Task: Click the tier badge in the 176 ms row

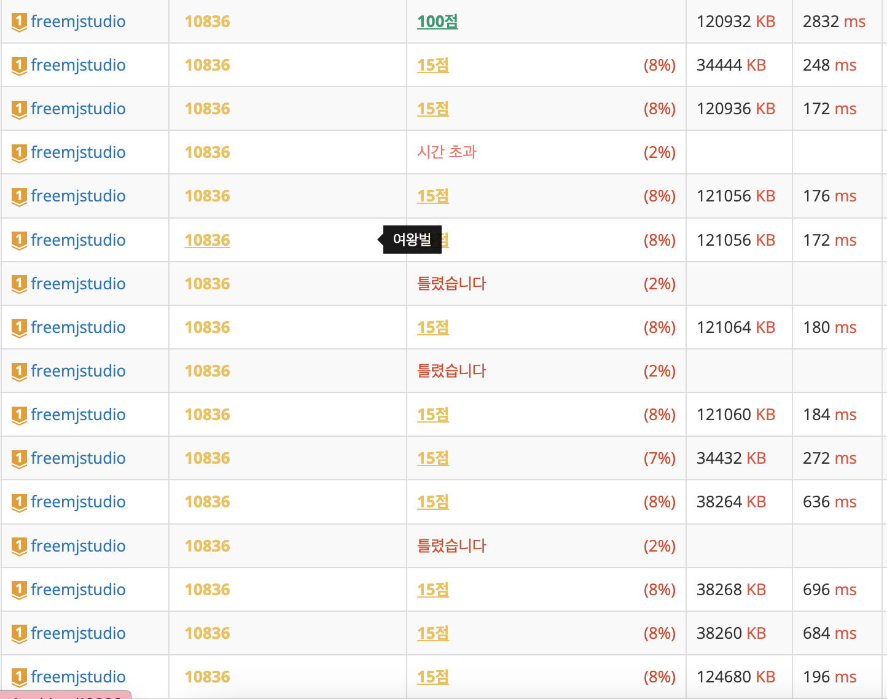Action: coord(19,197)
